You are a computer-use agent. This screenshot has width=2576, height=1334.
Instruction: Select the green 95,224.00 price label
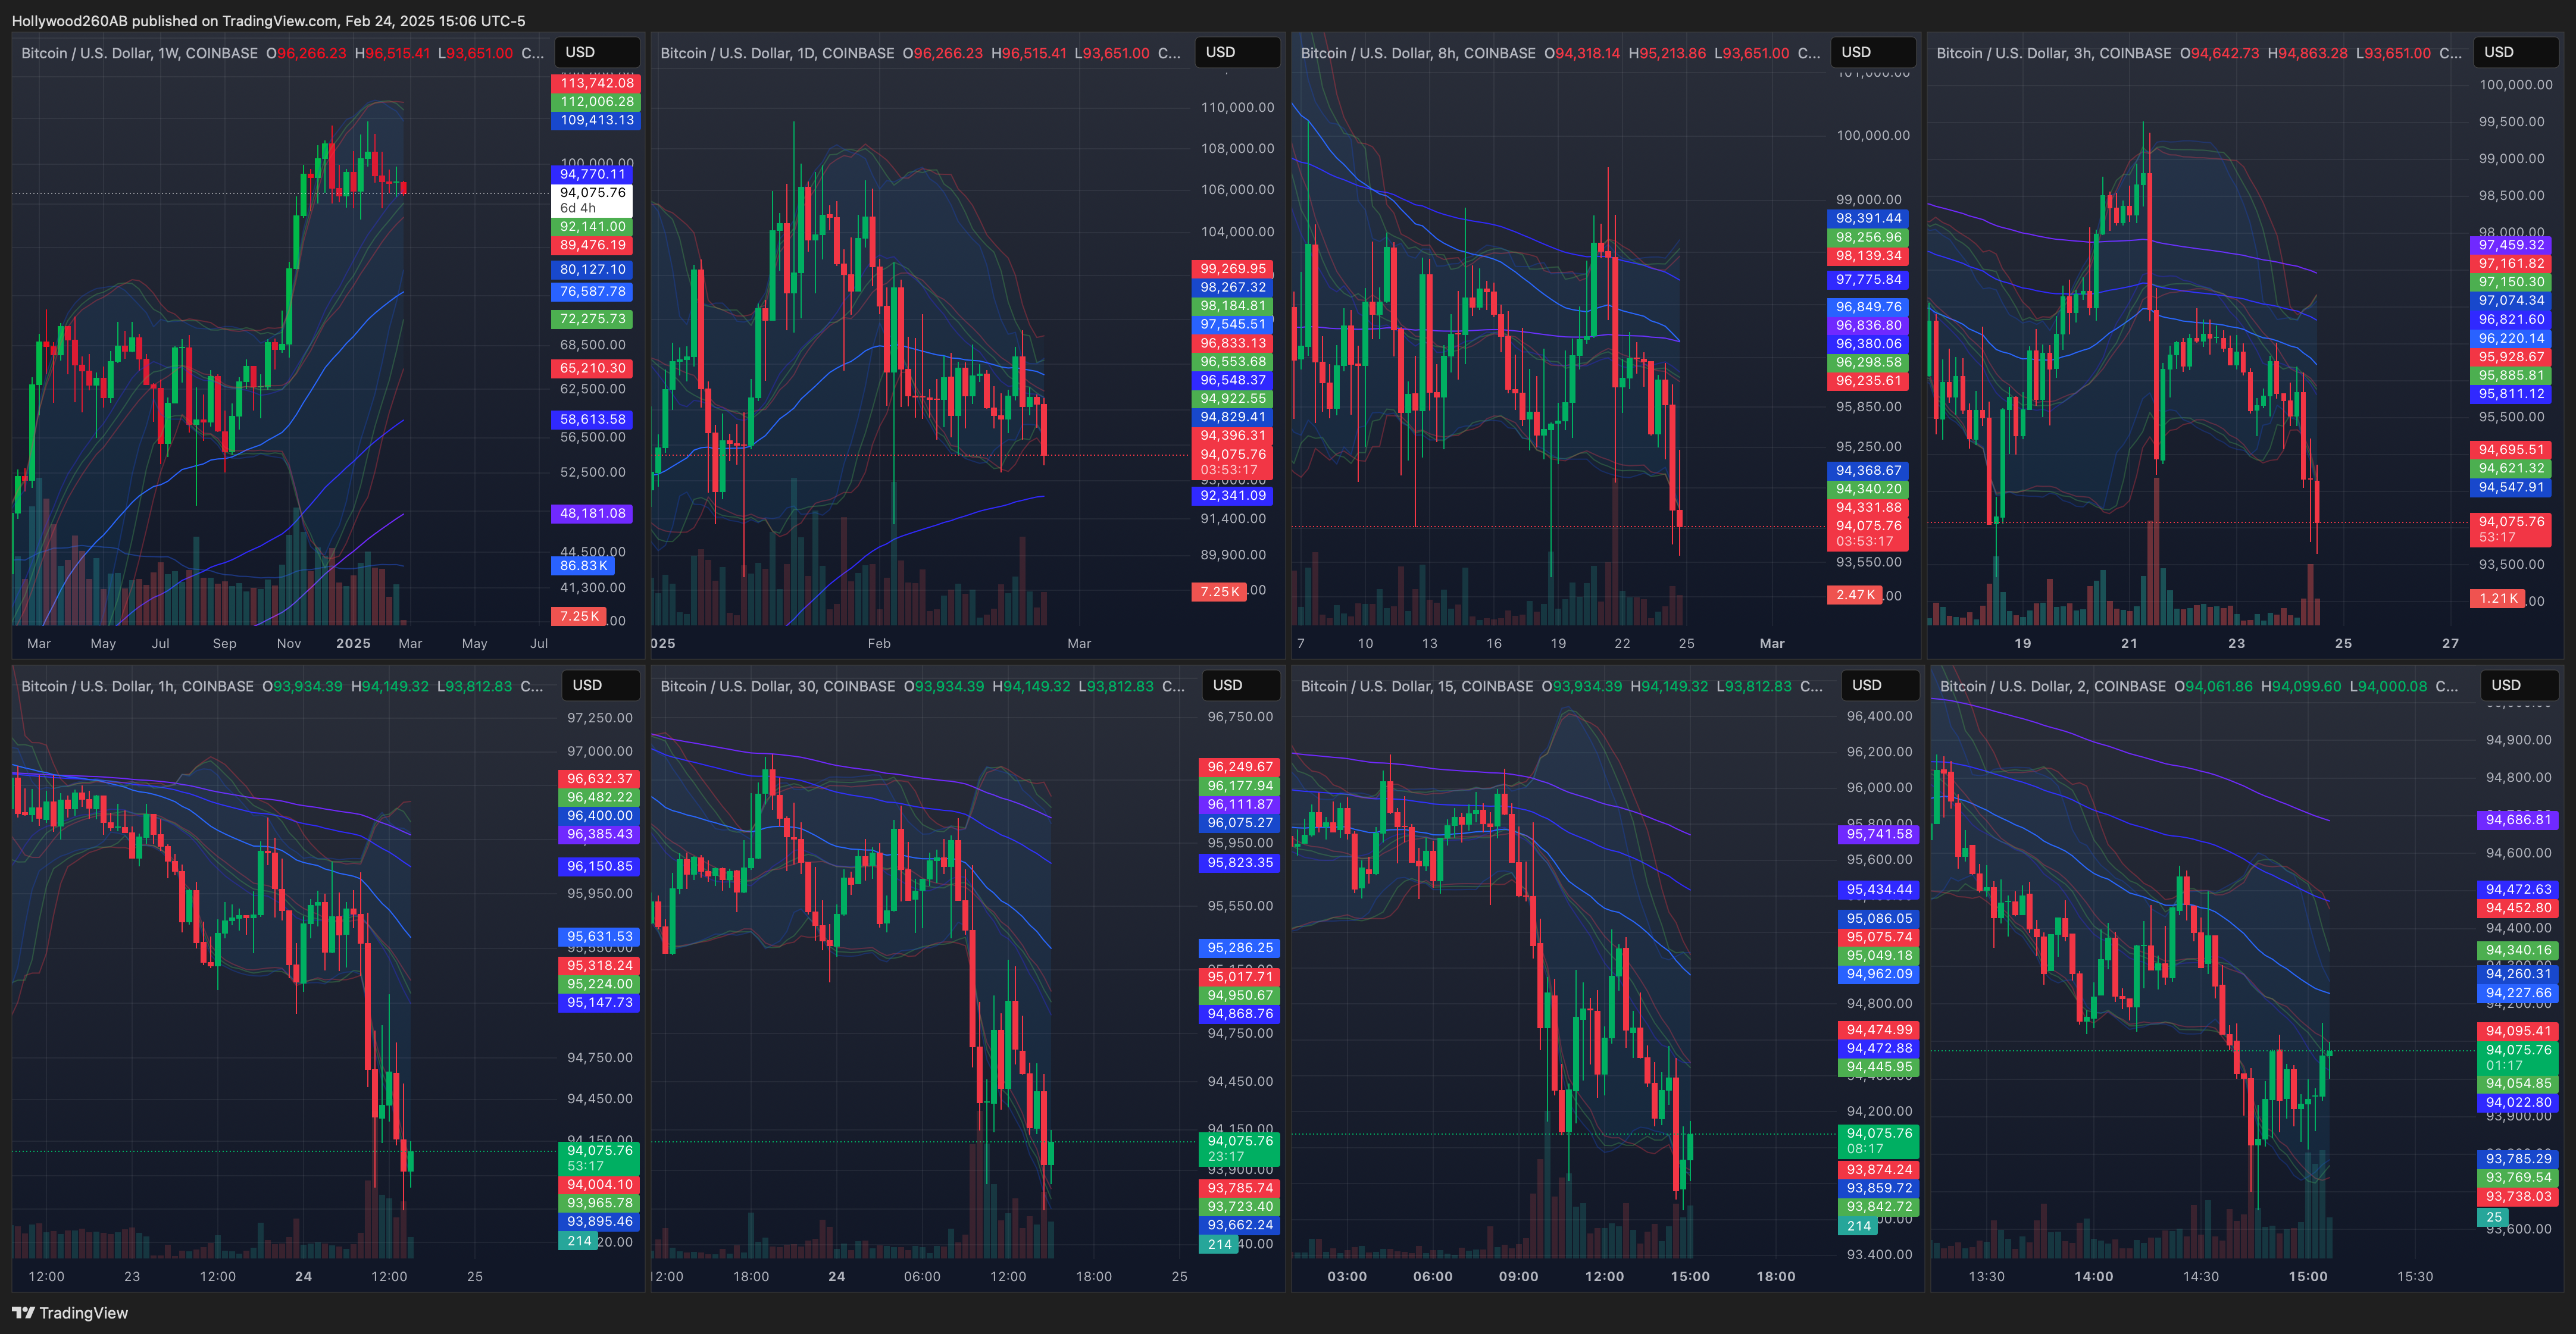(599, 984)
